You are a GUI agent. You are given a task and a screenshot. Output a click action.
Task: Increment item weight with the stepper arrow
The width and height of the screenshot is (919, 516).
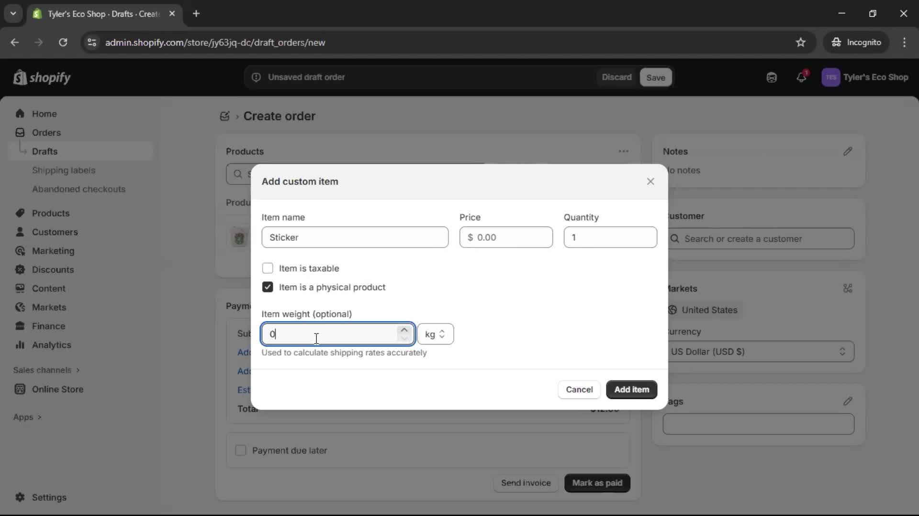coord(404,330)
